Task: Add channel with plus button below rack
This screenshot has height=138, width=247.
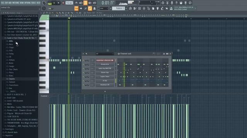Action: [105, 91]
